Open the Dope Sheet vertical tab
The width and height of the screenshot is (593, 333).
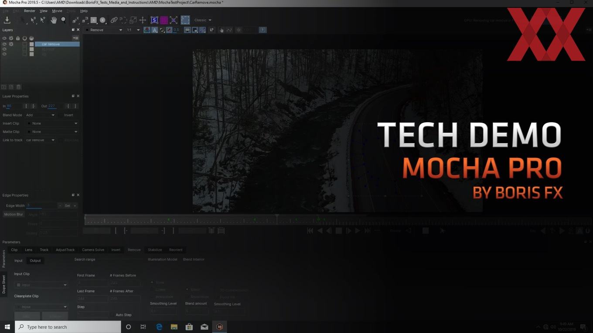3,284
